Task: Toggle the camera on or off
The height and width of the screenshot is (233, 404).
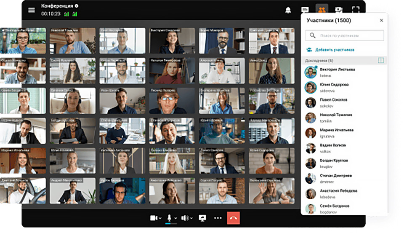Action: [154, 218]
